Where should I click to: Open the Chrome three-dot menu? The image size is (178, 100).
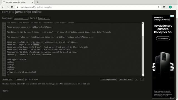tap(175, 7)
